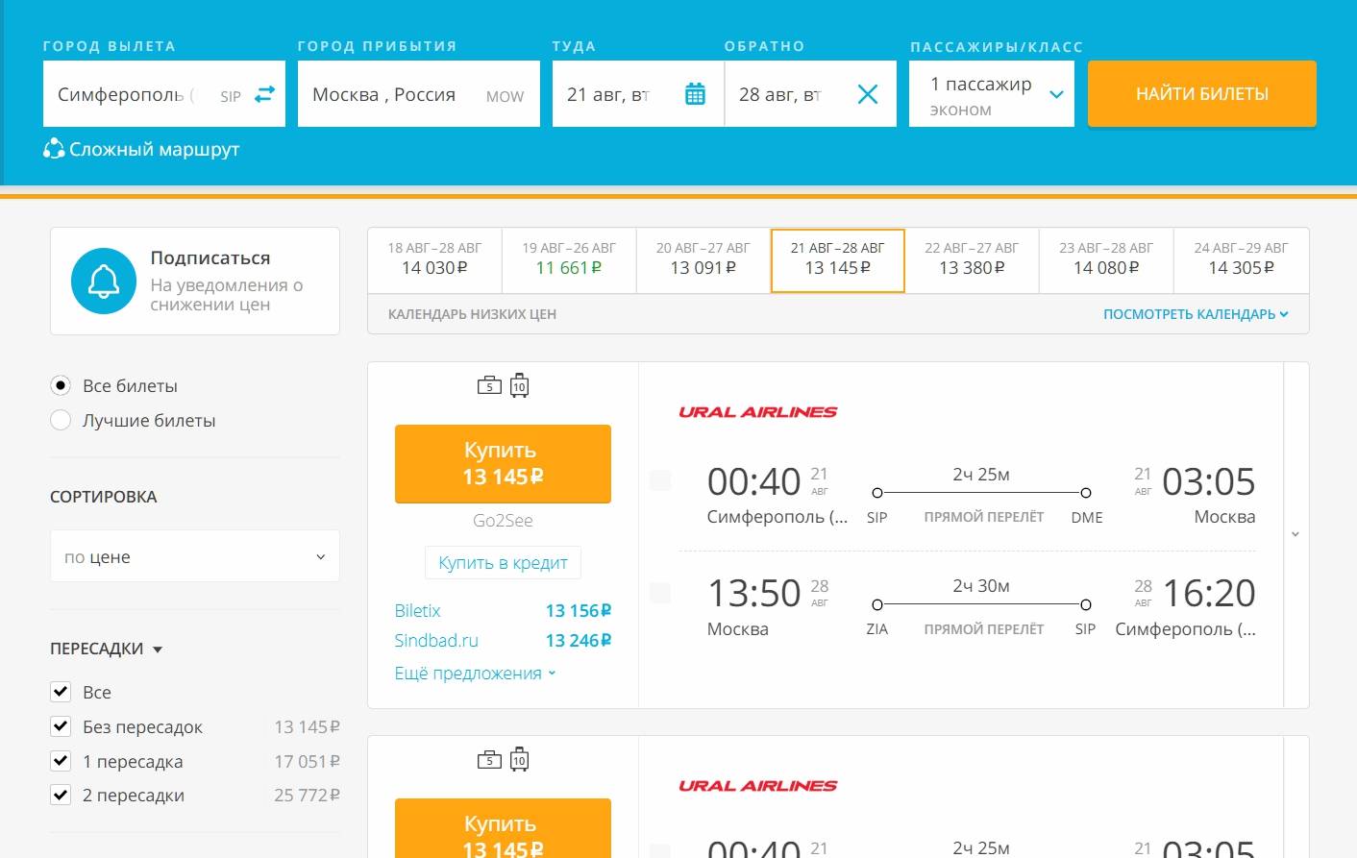
Task: Select the 24 АВГ–29 АВГ date tab
Action: [x=1241, y=259]
